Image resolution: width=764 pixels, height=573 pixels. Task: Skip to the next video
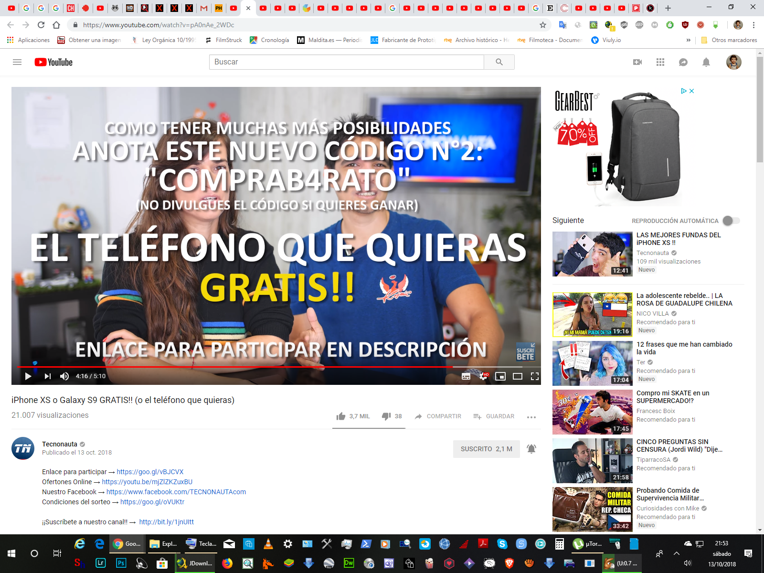[x=47, y=376]
